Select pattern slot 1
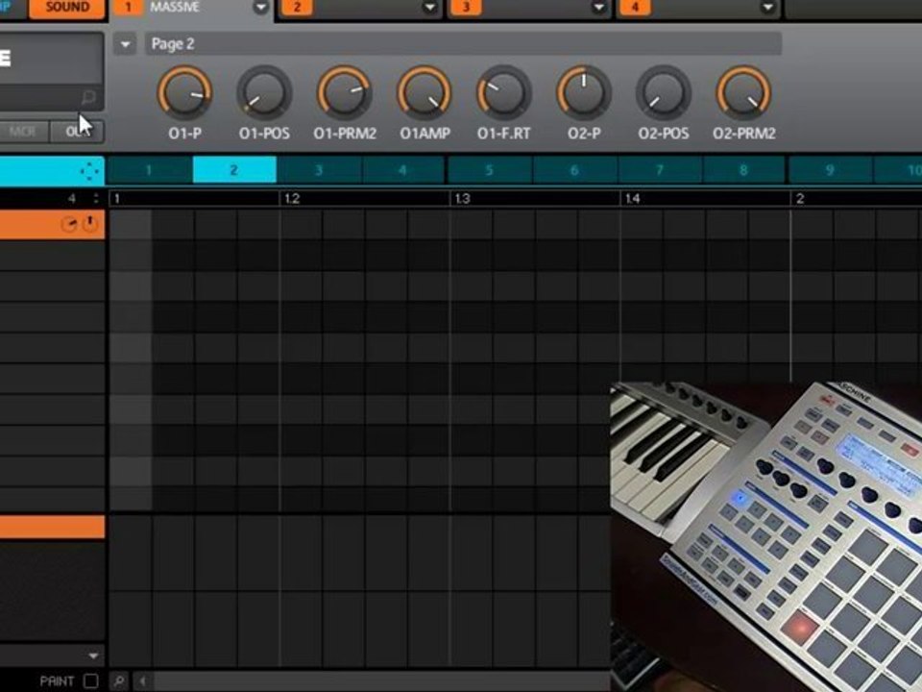922x692 pixels. 150,171
